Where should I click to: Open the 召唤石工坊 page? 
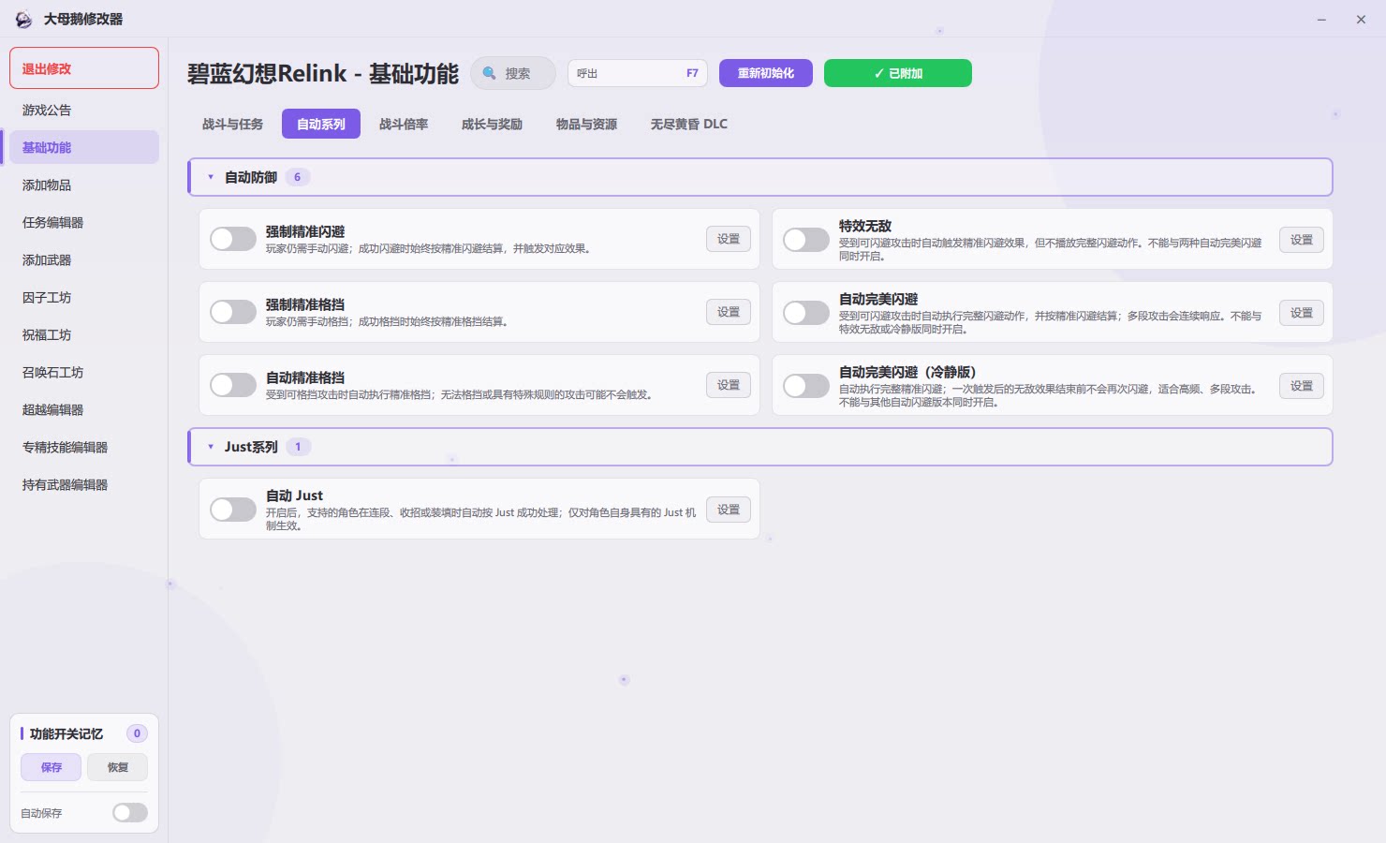pos(84,372)
